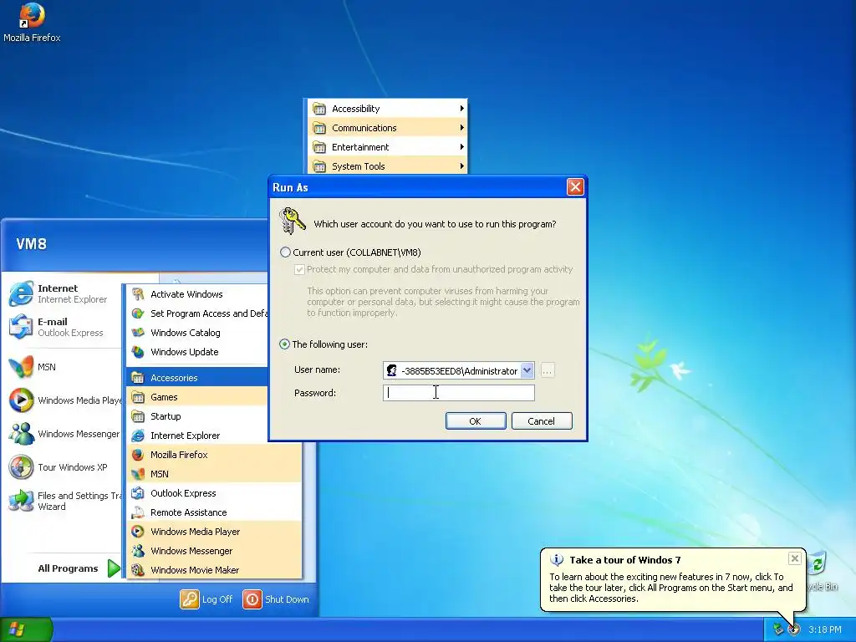Open Files and Settings Transfer Wizard icon
Viewport: 856px width, 642px height.
coord(21,501)
